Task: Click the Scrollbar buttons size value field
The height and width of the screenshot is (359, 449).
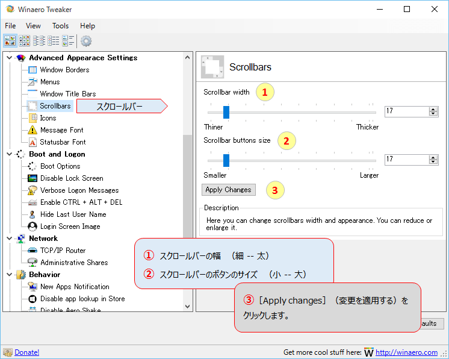Action: [407, 160]
